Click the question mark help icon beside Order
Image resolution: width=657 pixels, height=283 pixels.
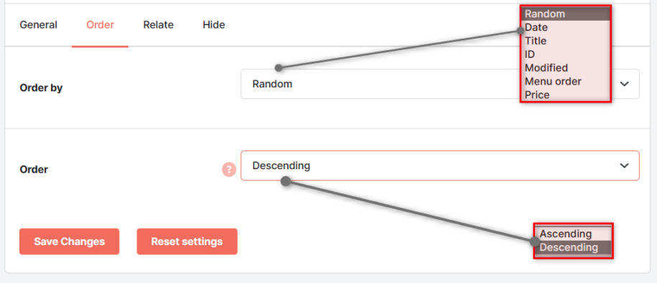(x=229, y=170)
